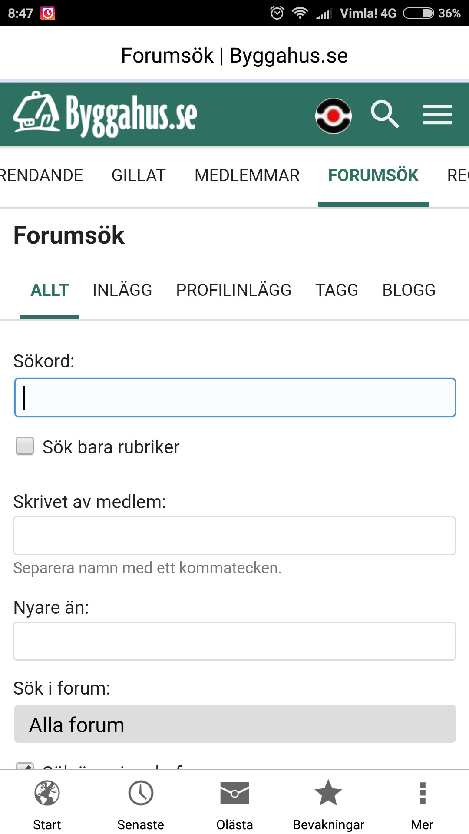Open the user profile avatar

tap(333, 116)
